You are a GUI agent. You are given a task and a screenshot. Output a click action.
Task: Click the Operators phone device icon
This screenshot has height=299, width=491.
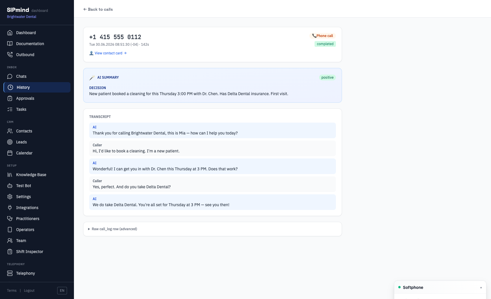10,230
